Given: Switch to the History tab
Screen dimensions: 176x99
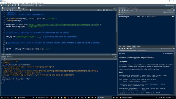Looking at the screenshot, I should click(x=128, y=8).
